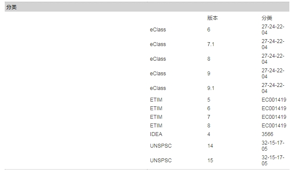
Task: Click ETIM label in version 8 row
Action: tap(156, 126)
